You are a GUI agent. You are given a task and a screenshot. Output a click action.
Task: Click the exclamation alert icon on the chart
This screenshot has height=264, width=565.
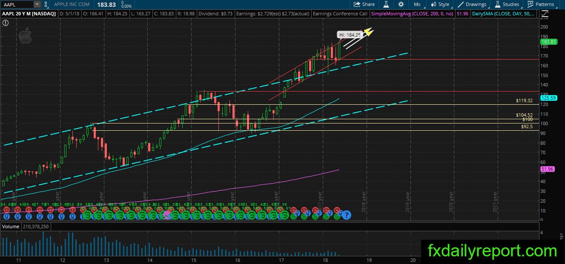click(5, 23)
